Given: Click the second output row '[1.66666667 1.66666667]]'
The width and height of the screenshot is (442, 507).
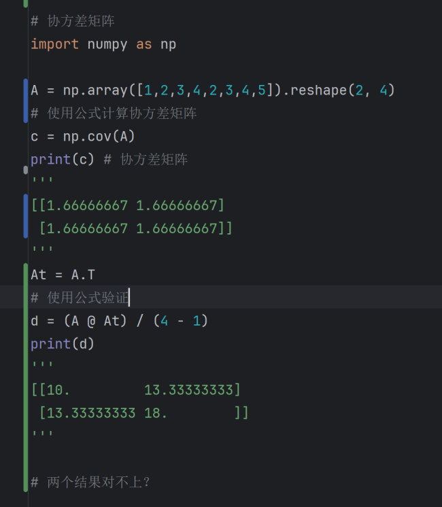Looking at the screenshot, I should pyautogui.click(x=135, y=228).
